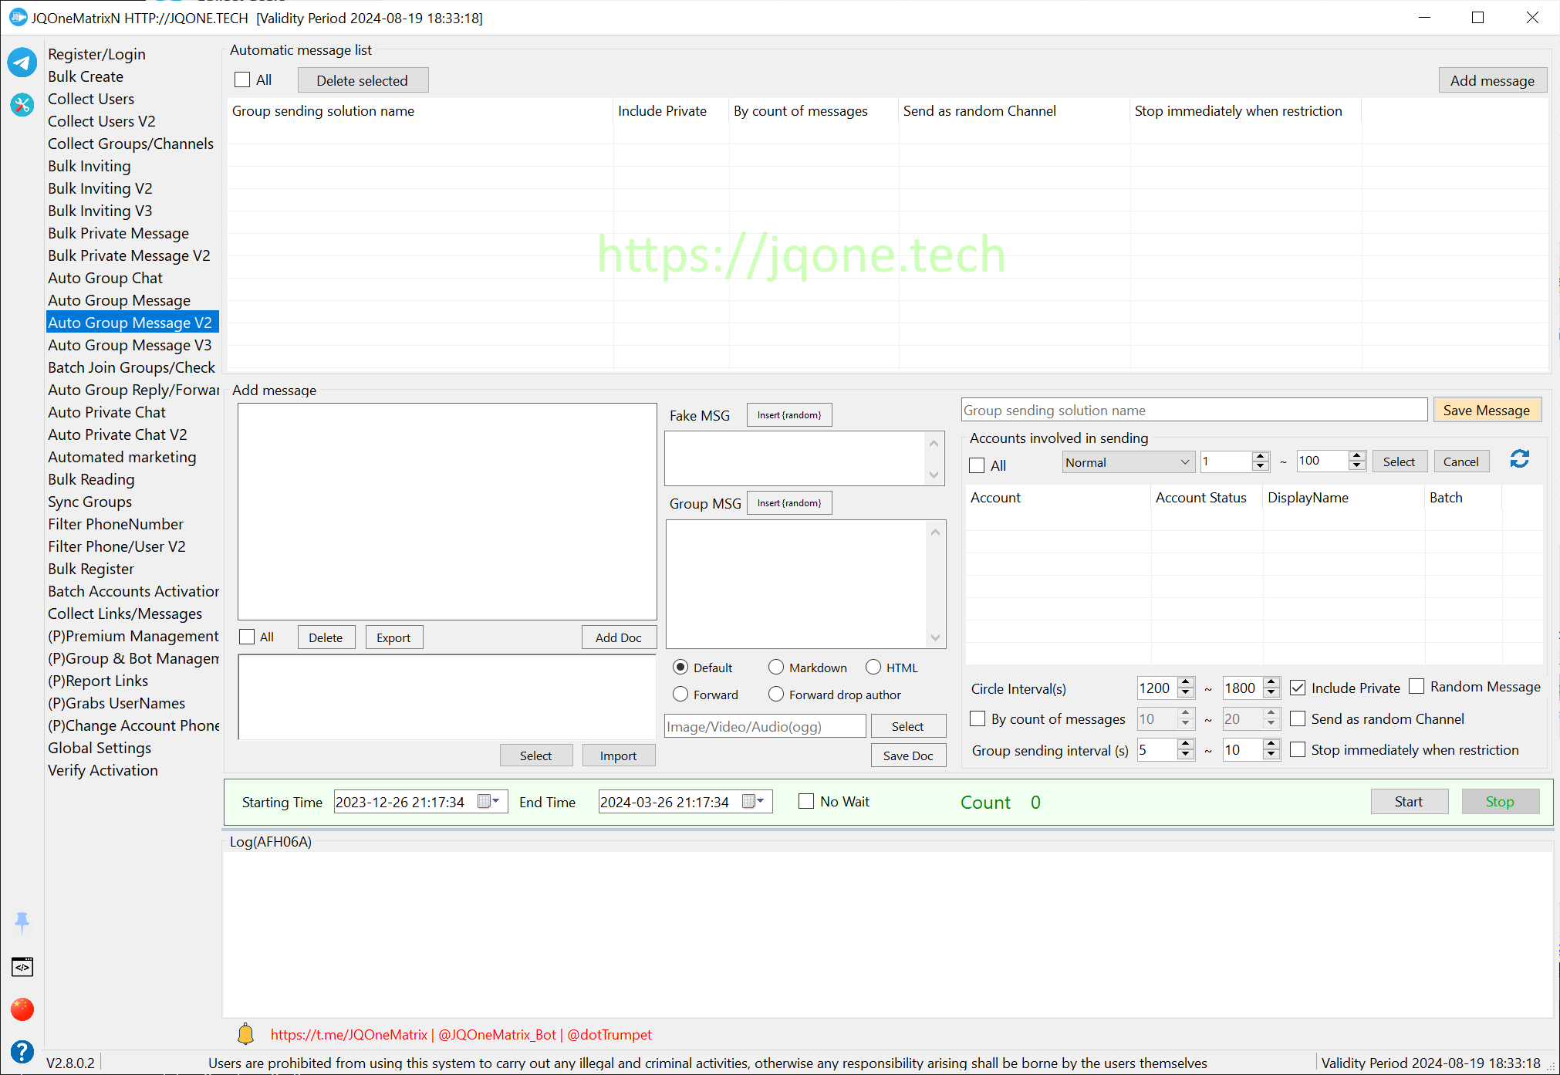Open Verify Activation page
This screenshot has height=1075, width=1560.
(x=103, y=770)
